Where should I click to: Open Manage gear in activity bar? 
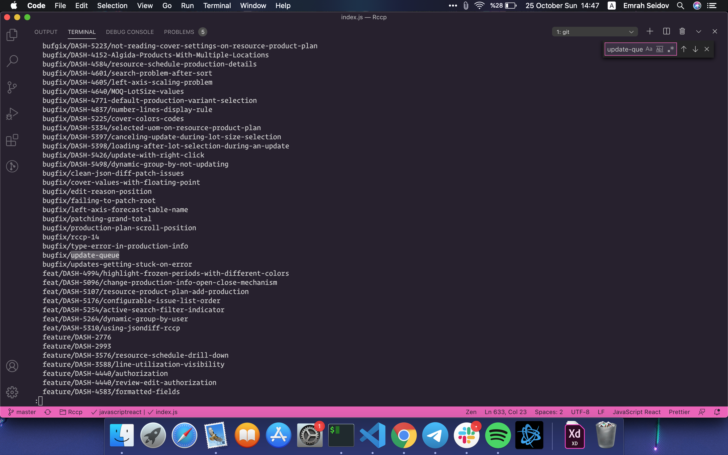pos(12,392)
